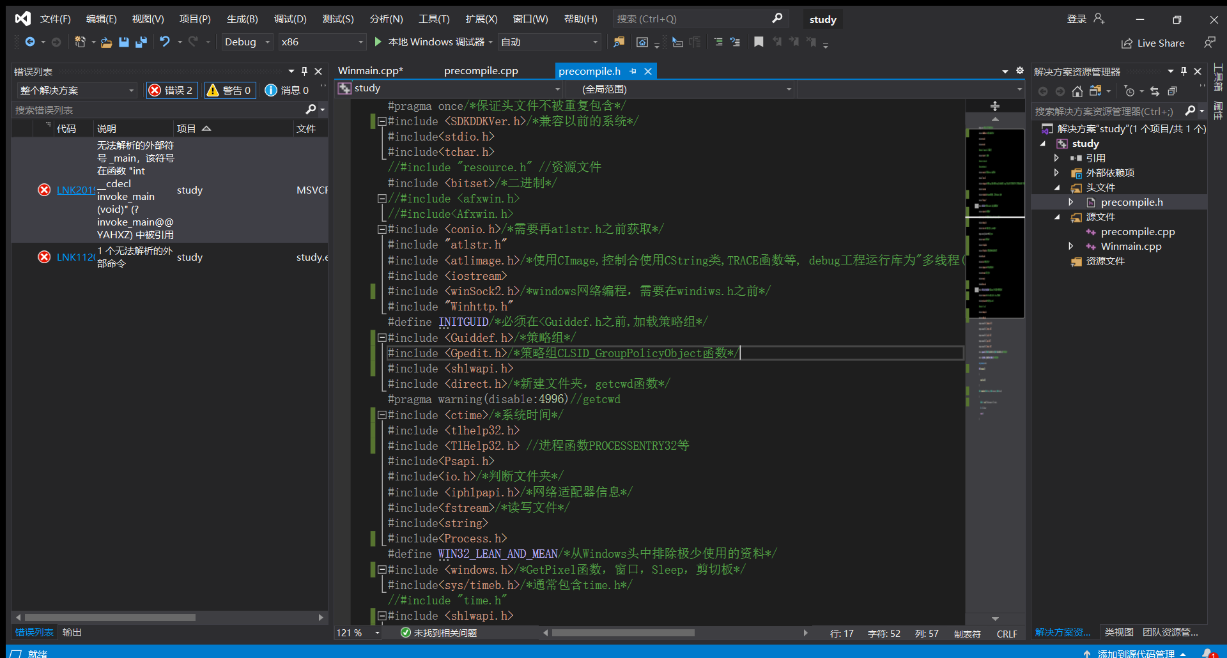Image resolution: width=1227 pixels, height=658 pixels.
Task: Toggle the Errors 2 filter button
Action: click(x=172, y=90)
